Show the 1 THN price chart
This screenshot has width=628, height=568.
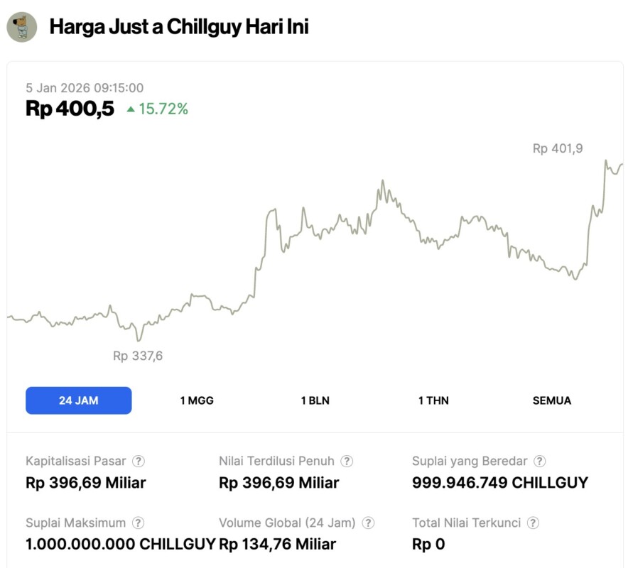pos(433,400)
